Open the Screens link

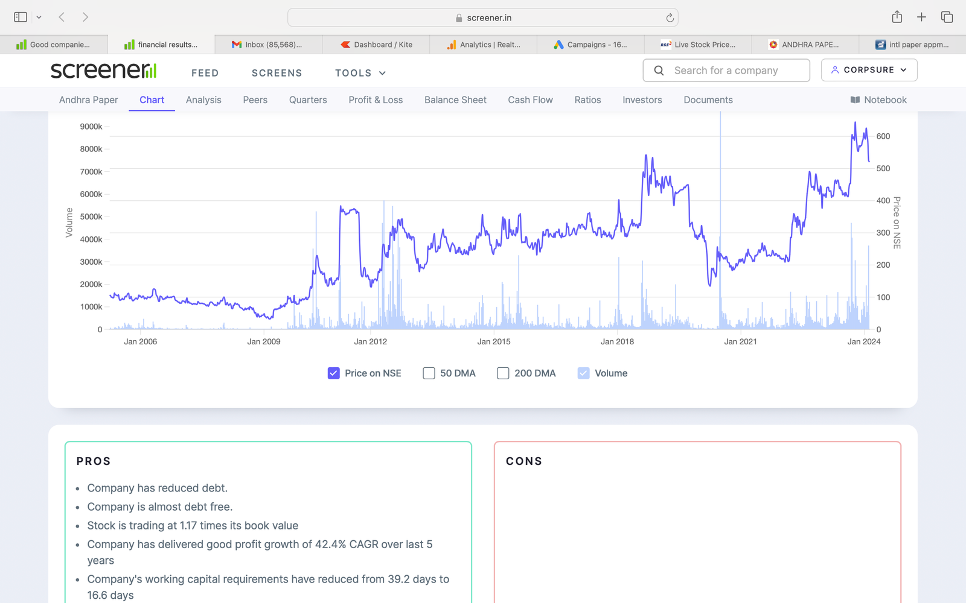click(277, 73)
